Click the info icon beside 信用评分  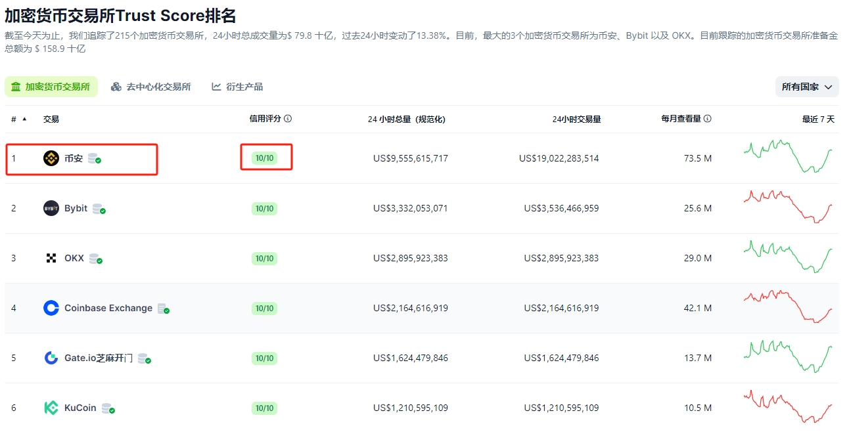point(288,119)
